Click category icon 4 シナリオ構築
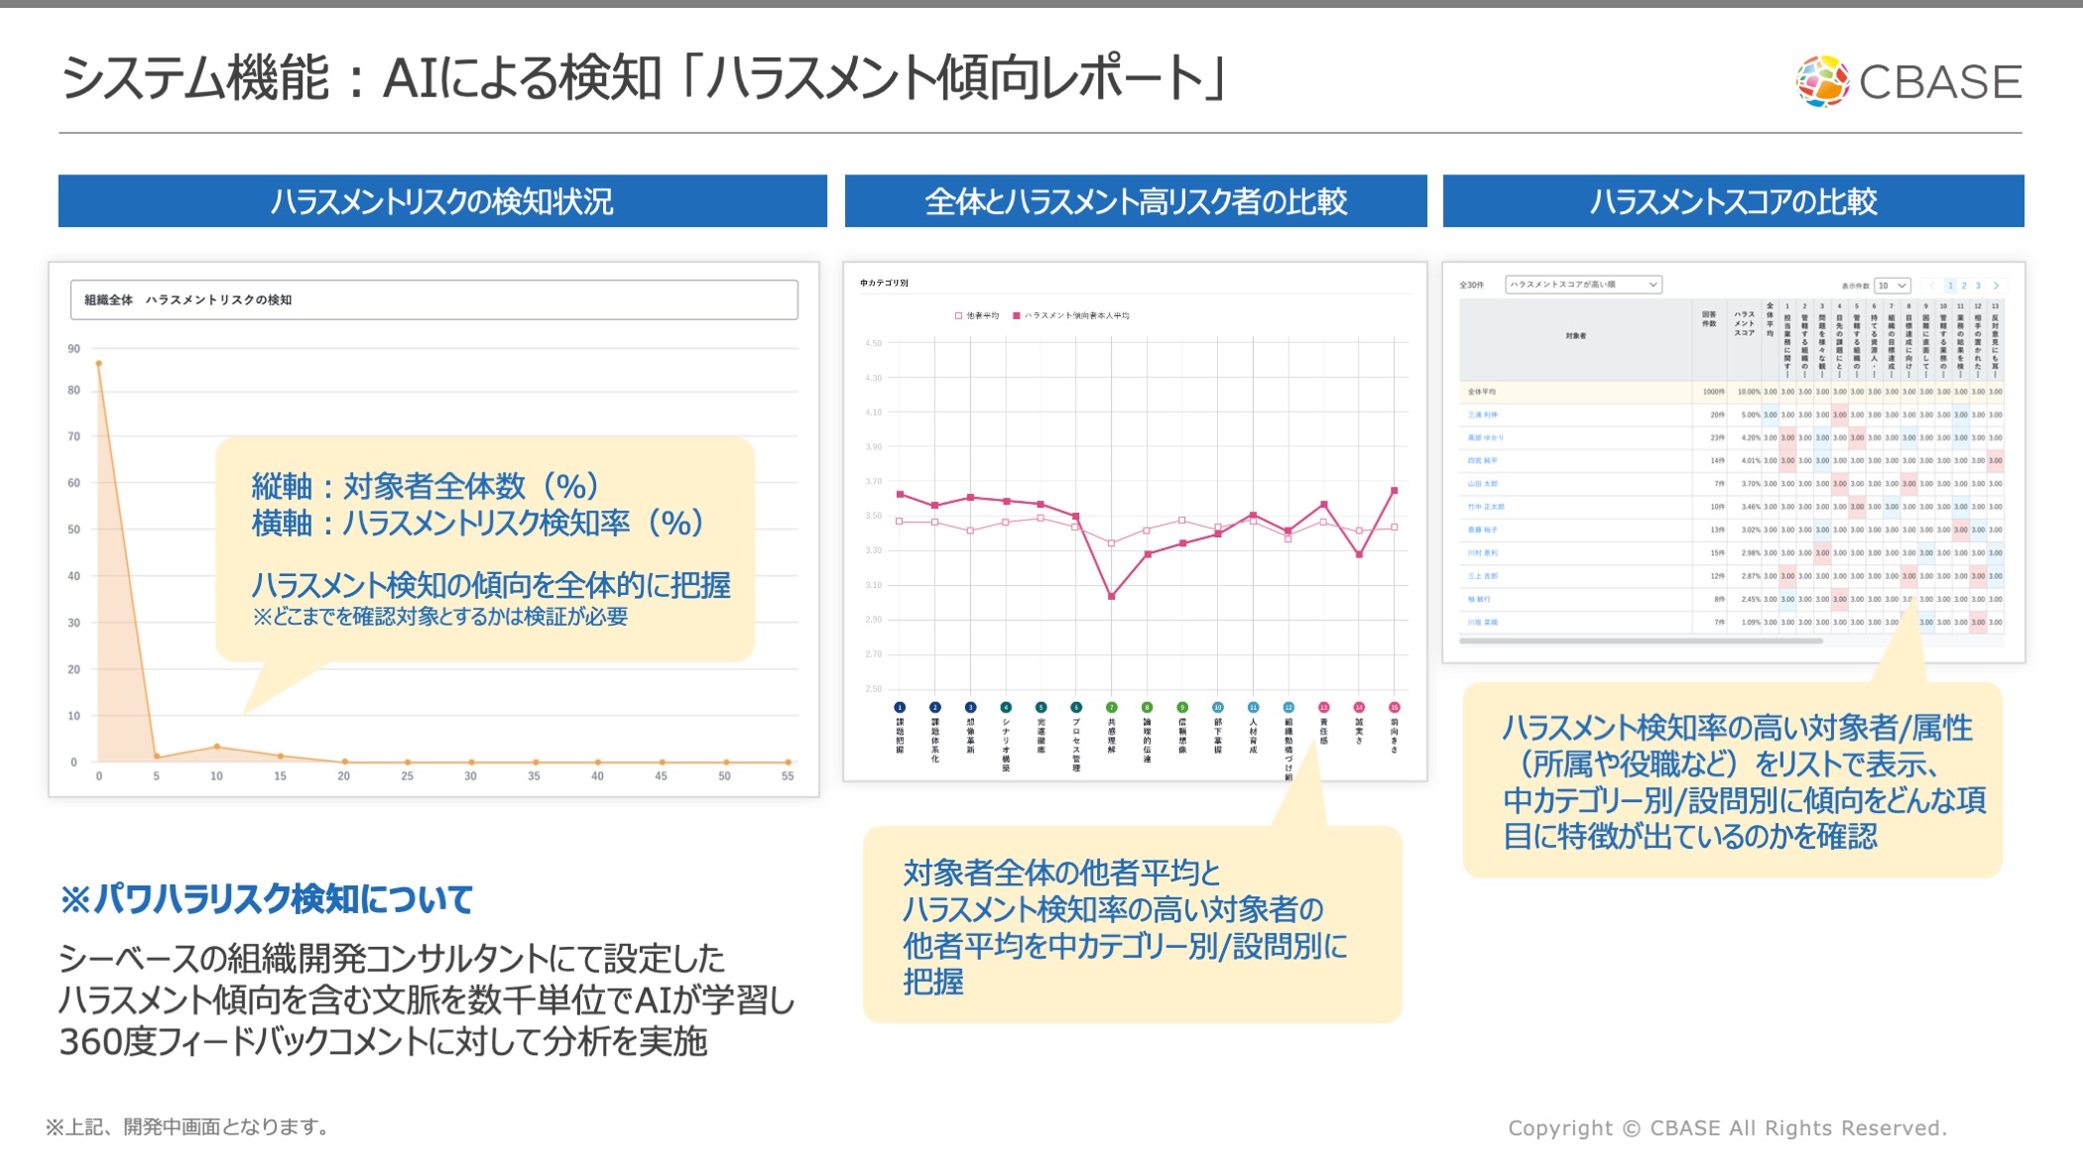 point(1006,707)
